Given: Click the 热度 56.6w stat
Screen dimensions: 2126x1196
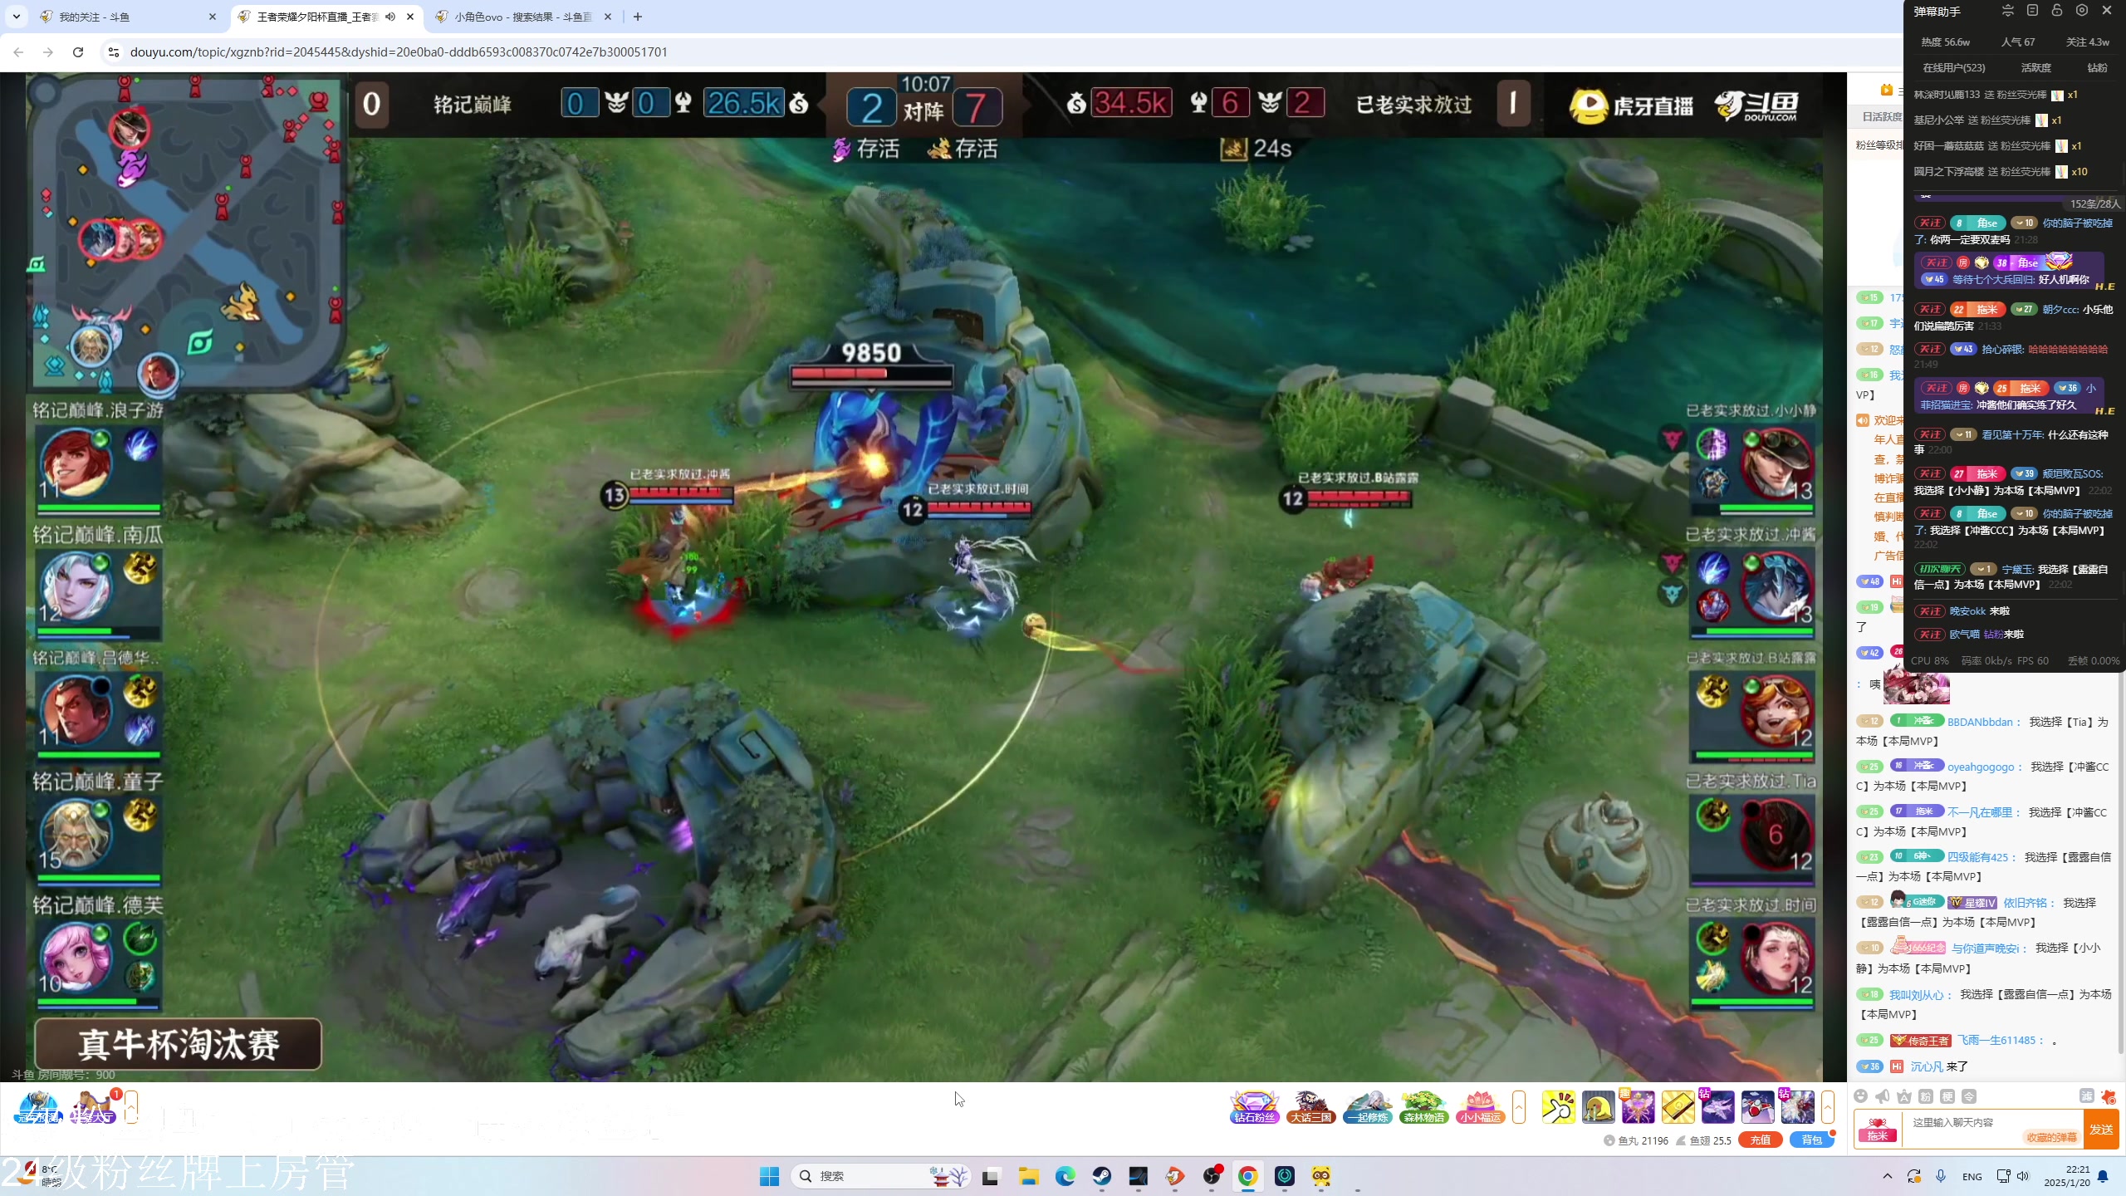Looking at the screenshot, I should click(1946, 42).
